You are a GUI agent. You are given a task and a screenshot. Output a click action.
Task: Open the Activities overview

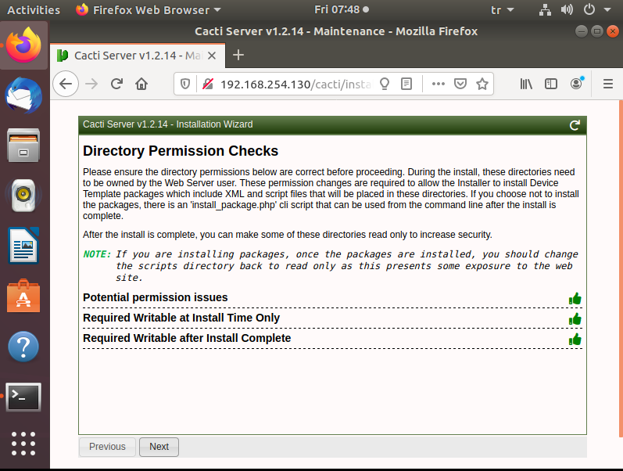click(34, 10)
